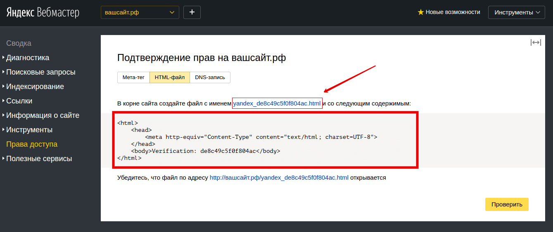Expand Информация о сайте section

tap(43, 115)
